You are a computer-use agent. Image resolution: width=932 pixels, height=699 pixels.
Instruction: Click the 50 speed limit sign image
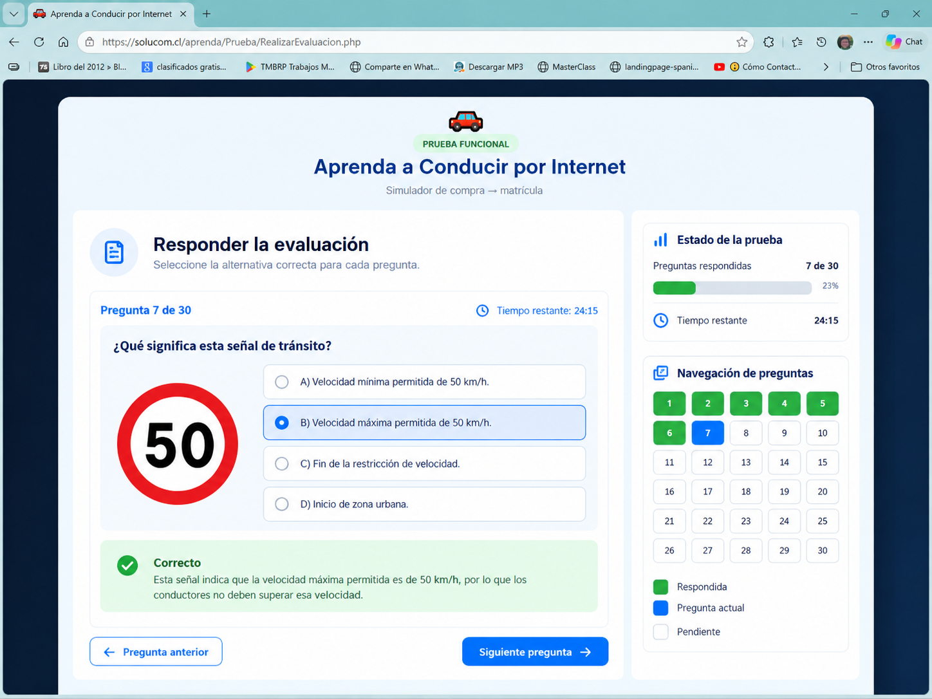pos(178,444)
